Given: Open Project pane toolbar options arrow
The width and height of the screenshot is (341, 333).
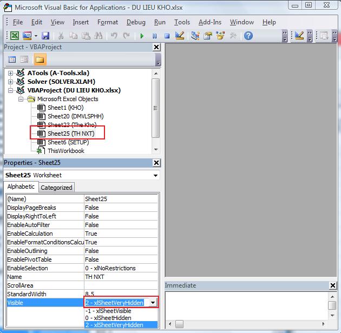Looking at the screenshot, I should [x=158, y=59].
